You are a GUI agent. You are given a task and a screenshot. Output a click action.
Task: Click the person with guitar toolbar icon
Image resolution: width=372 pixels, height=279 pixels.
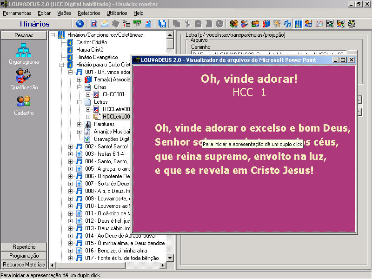tap(245, 24)
